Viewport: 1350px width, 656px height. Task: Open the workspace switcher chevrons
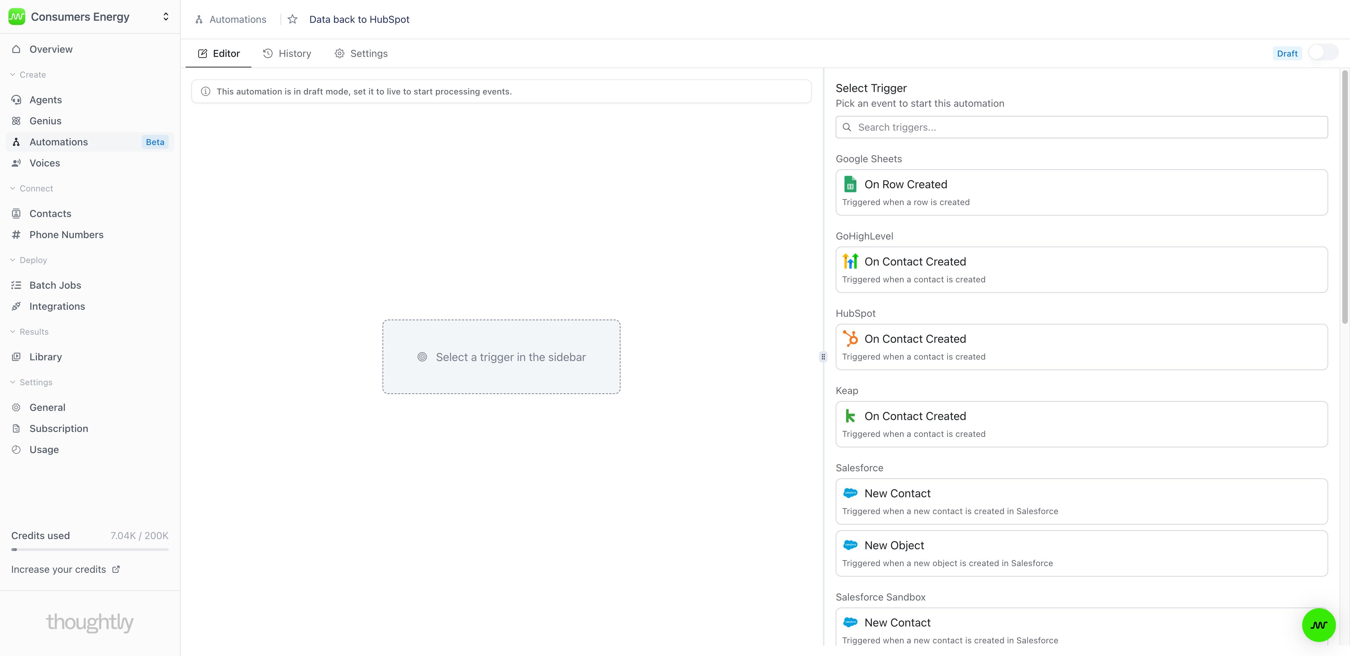[x=166, y=17]
